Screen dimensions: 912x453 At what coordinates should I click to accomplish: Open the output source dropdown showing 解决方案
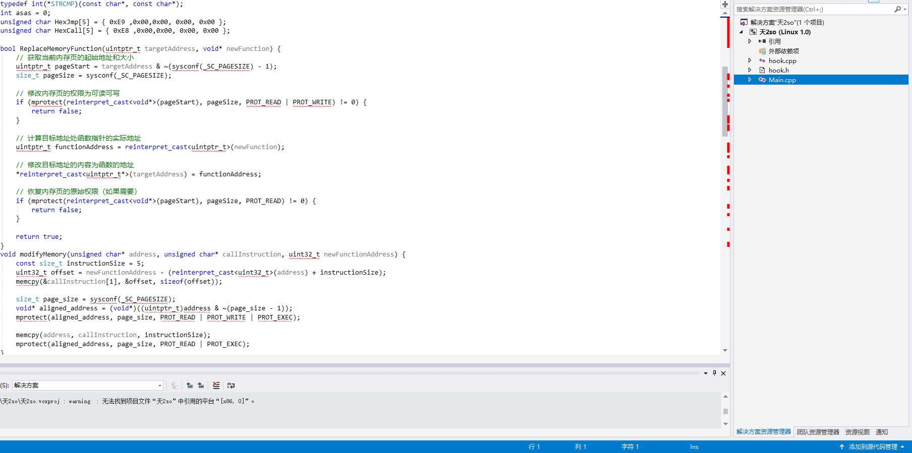pos(87,385)
